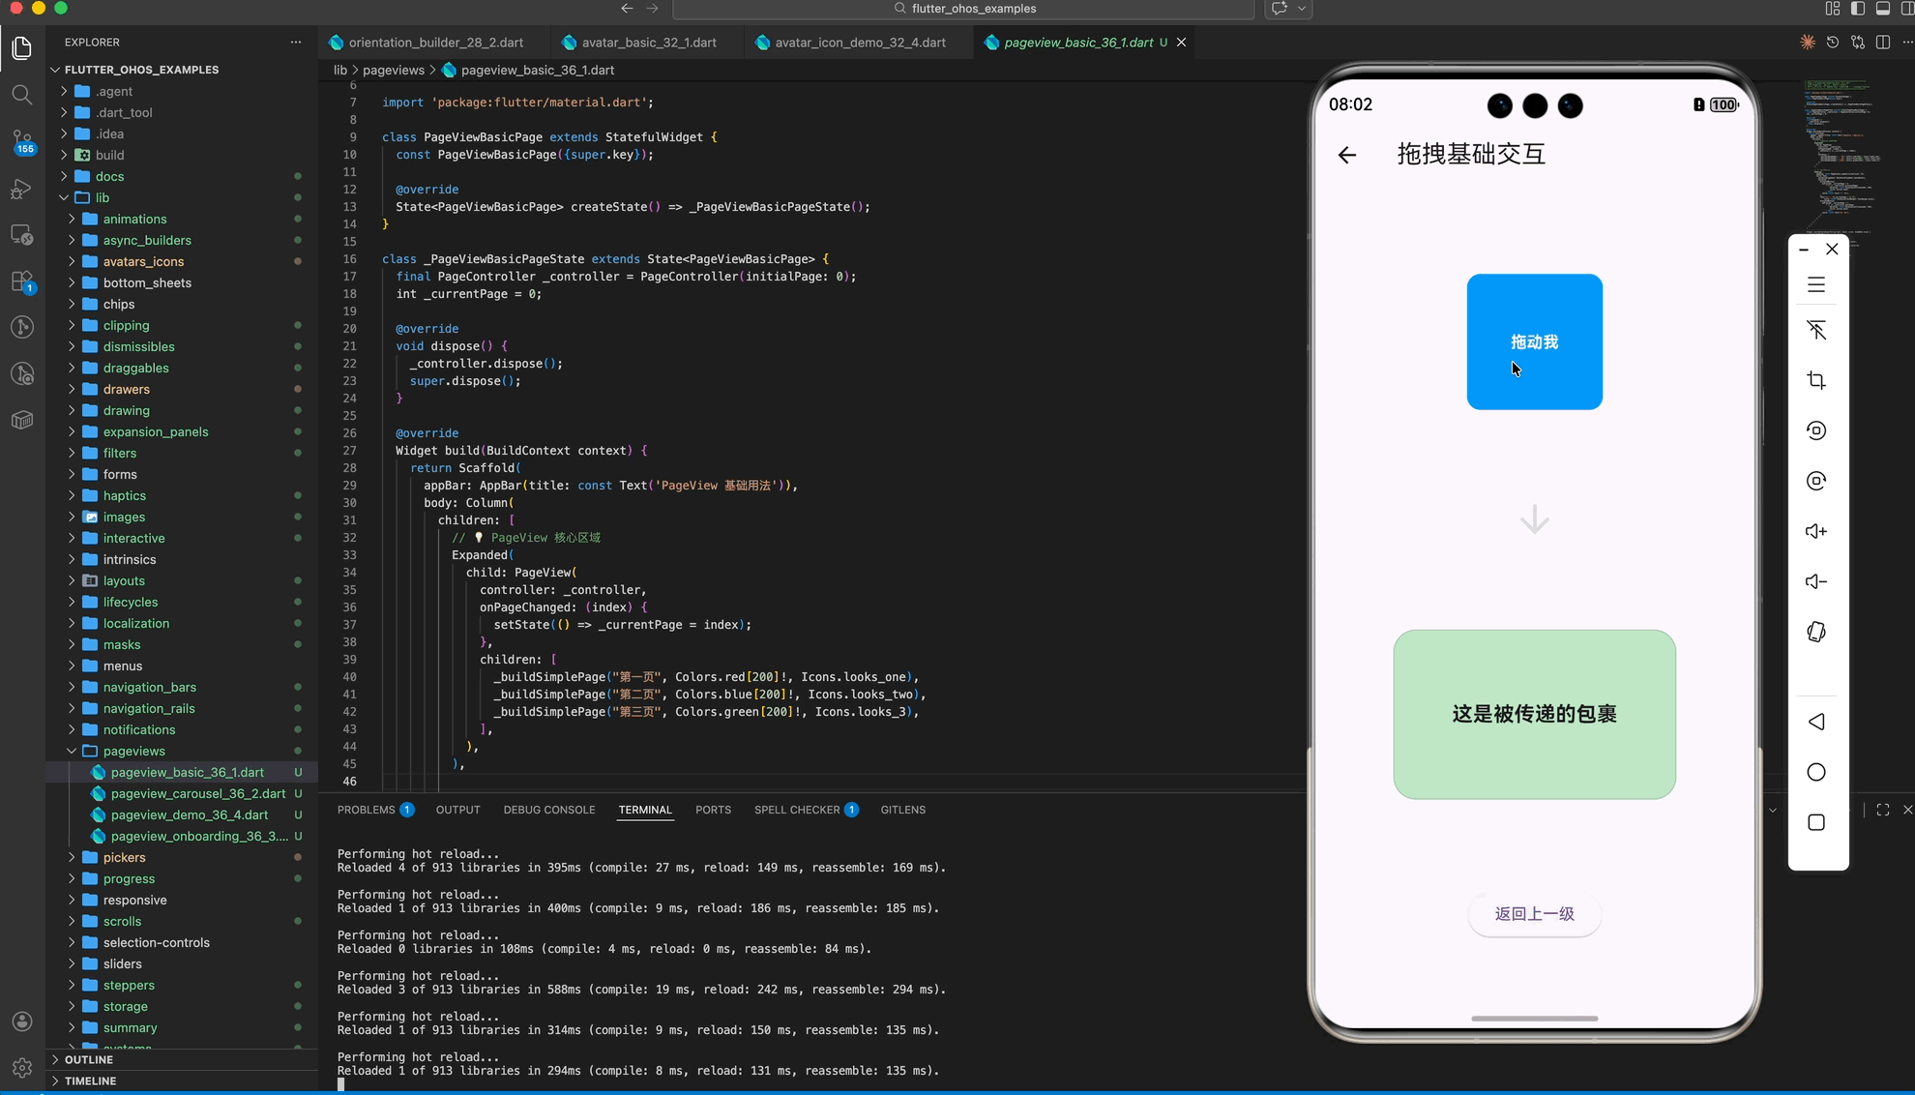This screenshot has height=1095, width=1915.
Task: Tap the 返回上一级 button
Action: point(1534,914)
